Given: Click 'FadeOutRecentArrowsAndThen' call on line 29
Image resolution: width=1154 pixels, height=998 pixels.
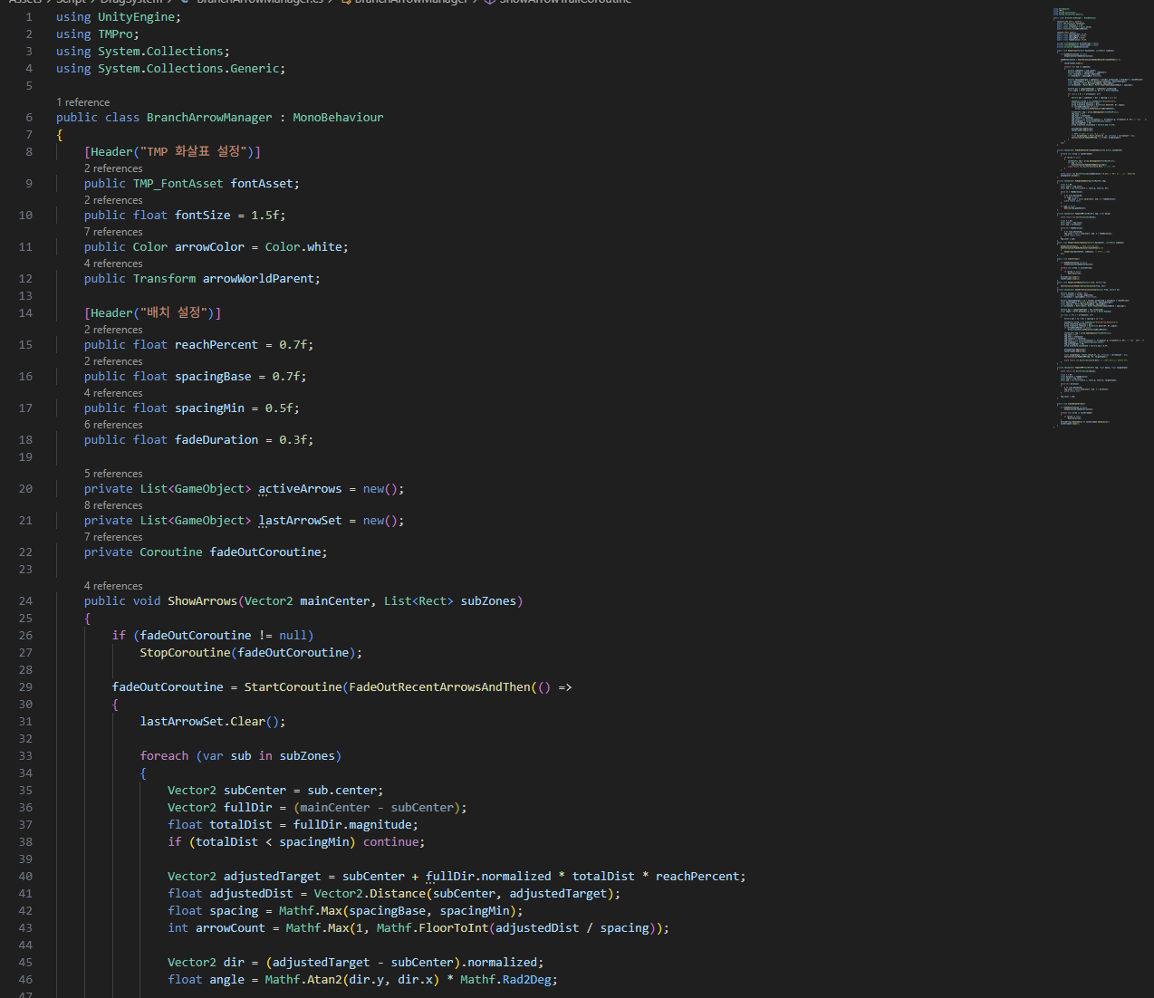Looking at the screenshot, I should coord(439,687).
